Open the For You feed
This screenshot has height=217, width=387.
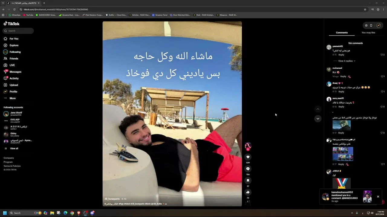[x=11, y=39]
